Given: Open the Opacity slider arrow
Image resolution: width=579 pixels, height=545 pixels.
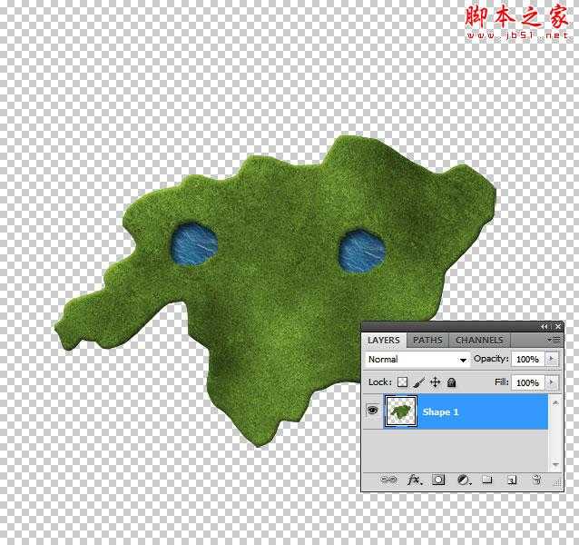Looking at the screenshot, I should click(552, 360).
